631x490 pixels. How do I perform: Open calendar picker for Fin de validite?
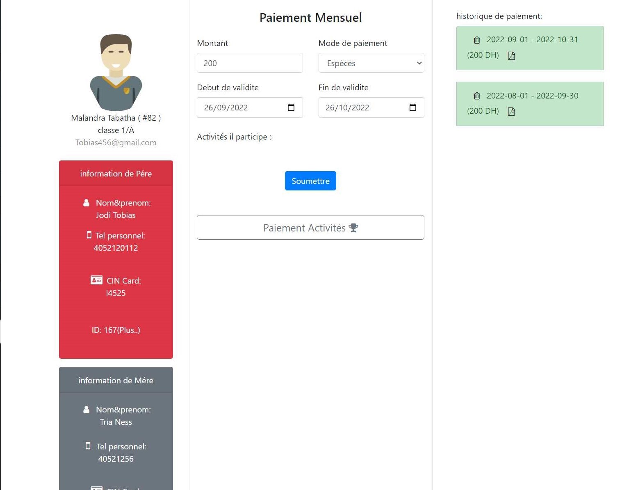pyautogui.click(x=412, y=108)
